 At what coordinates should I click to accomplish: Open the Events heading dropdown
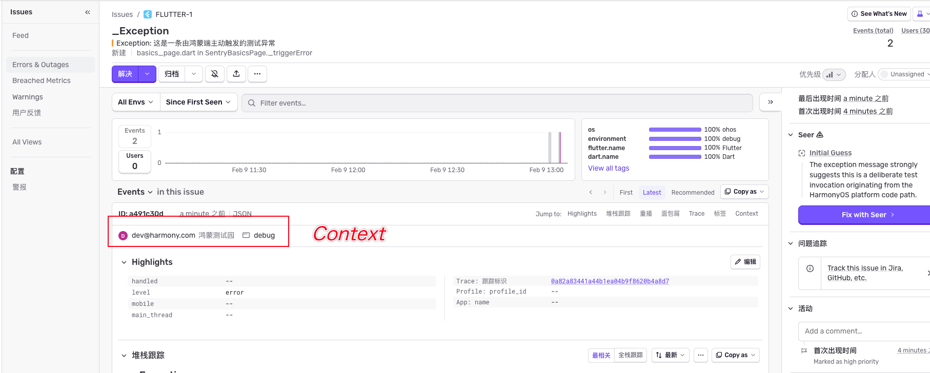(x=135, y=192)
